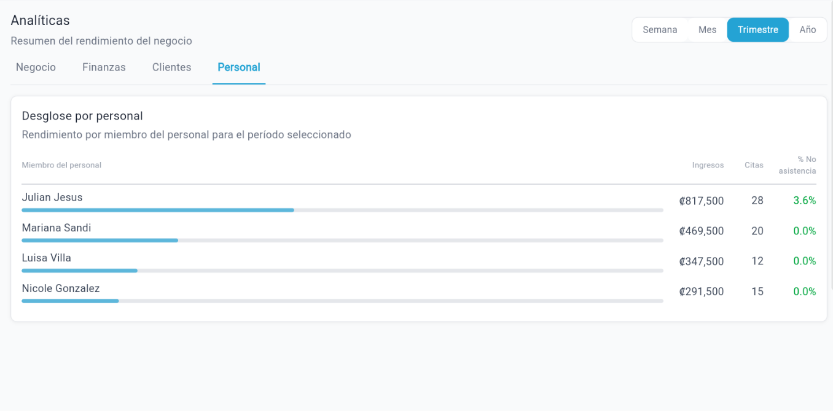Click Mariana Sandi revenue progress bar

coord(342,240)
